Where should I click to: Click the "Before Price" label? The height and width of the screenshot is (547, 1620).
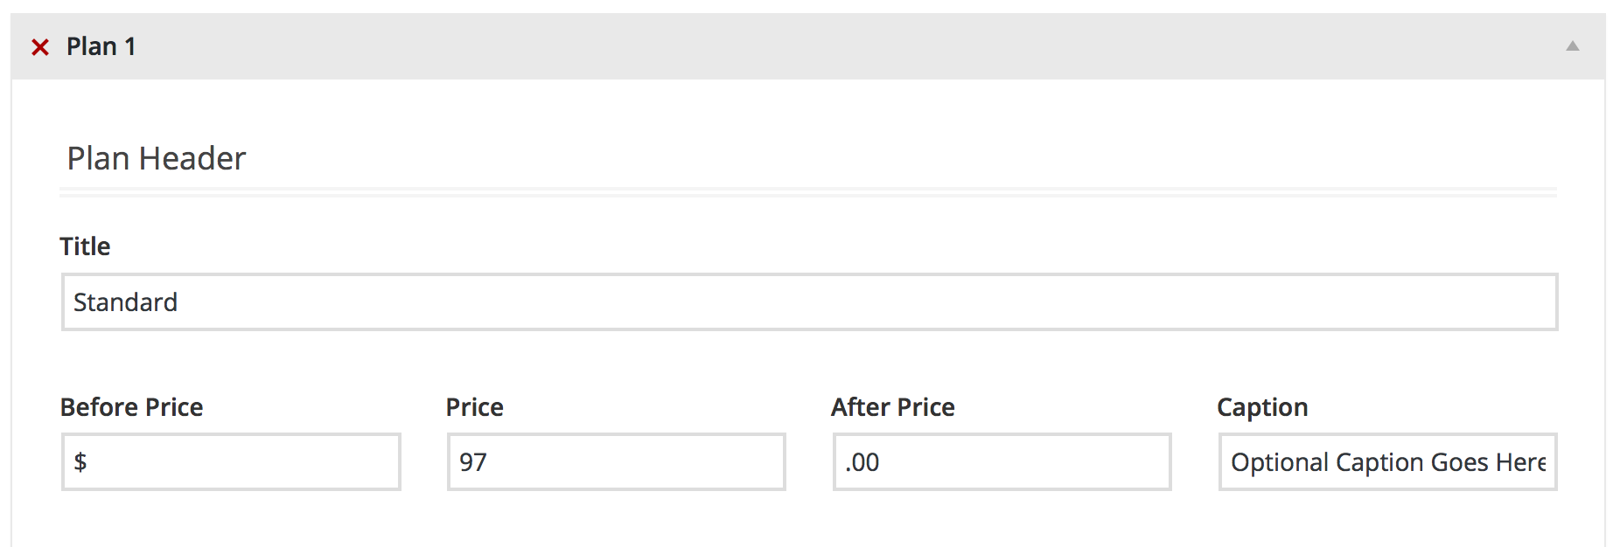(131, 407)
